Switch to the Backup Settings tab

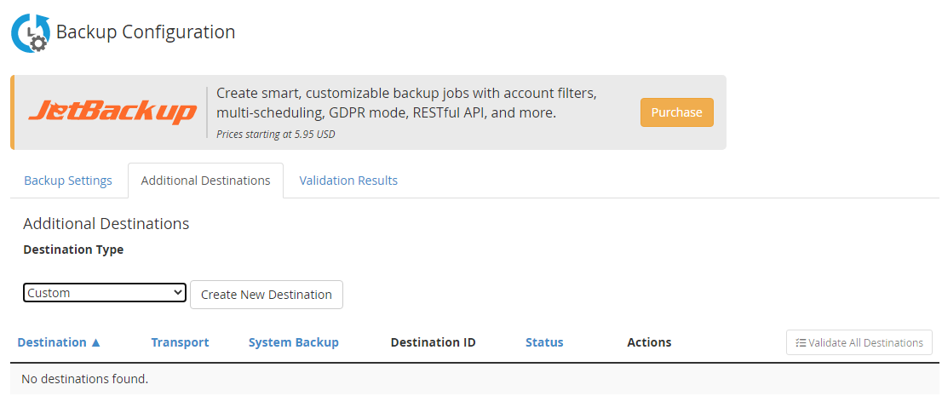tap(68, 181)
